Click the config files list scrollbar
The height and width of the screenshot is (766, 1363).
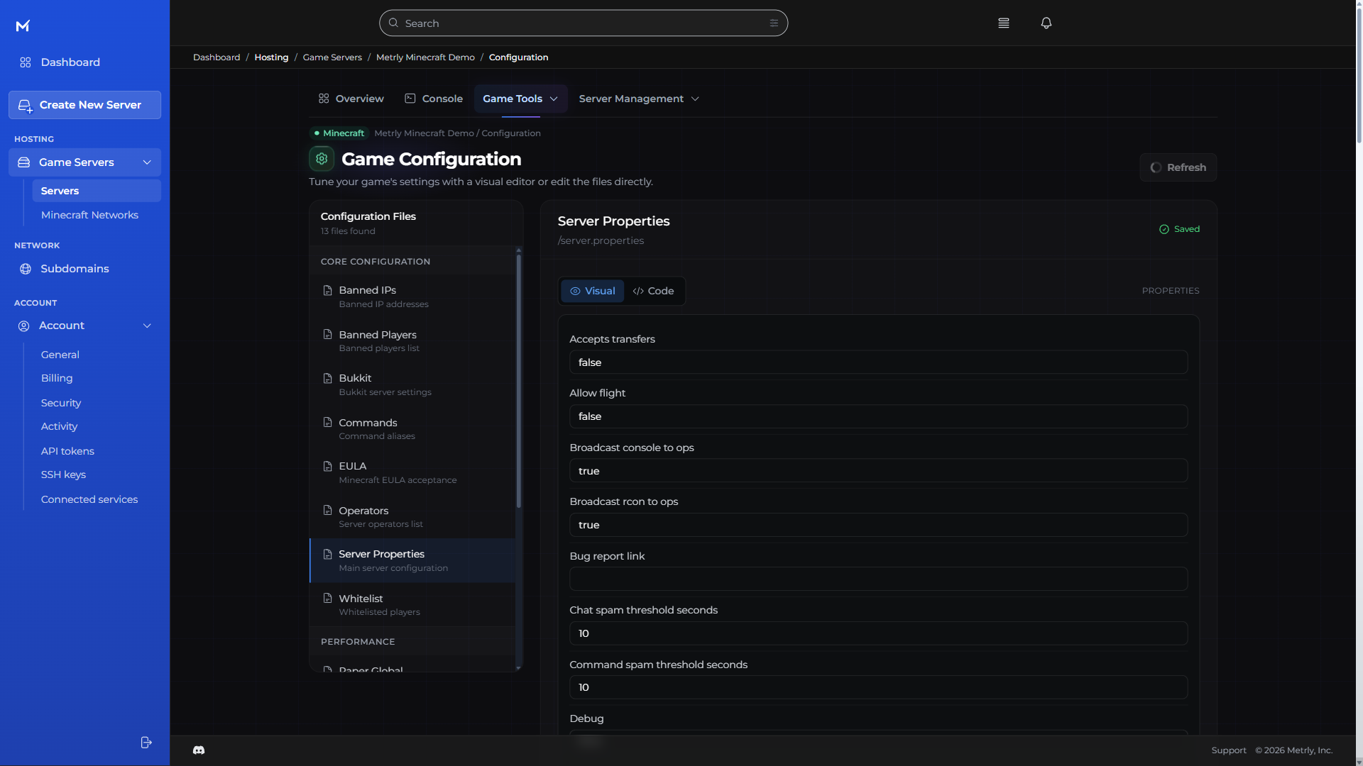click(x=519, y=381)
